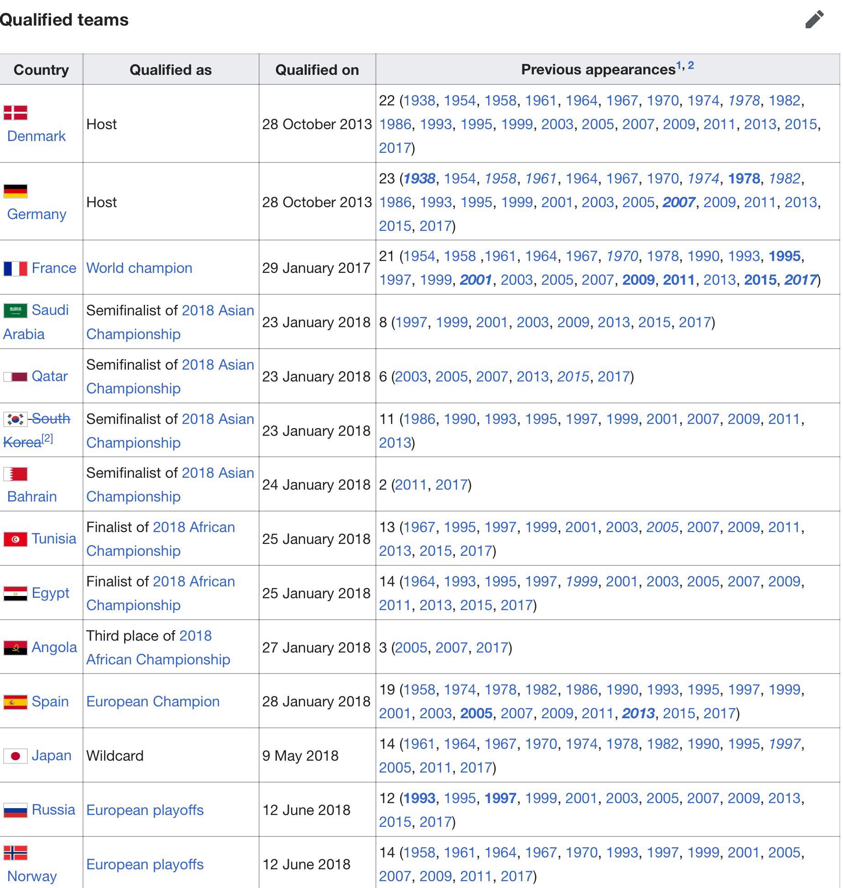Click the Denmark flag icon
This screenshot has height=888, width=843.
click(16, 112)
